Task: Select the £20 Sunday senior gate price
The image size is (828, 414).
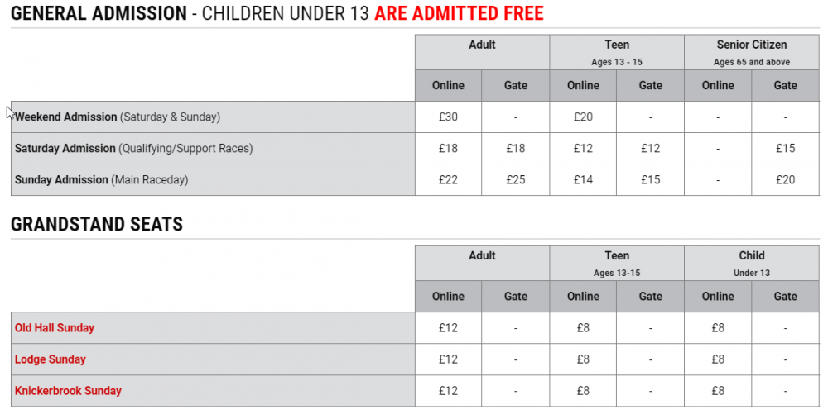Action: point(785,180)
